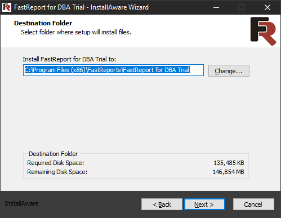The image size is (281, 218).
Task: Click 'Select folder where setup will install files.' text
Action: [x=76, y=32]
